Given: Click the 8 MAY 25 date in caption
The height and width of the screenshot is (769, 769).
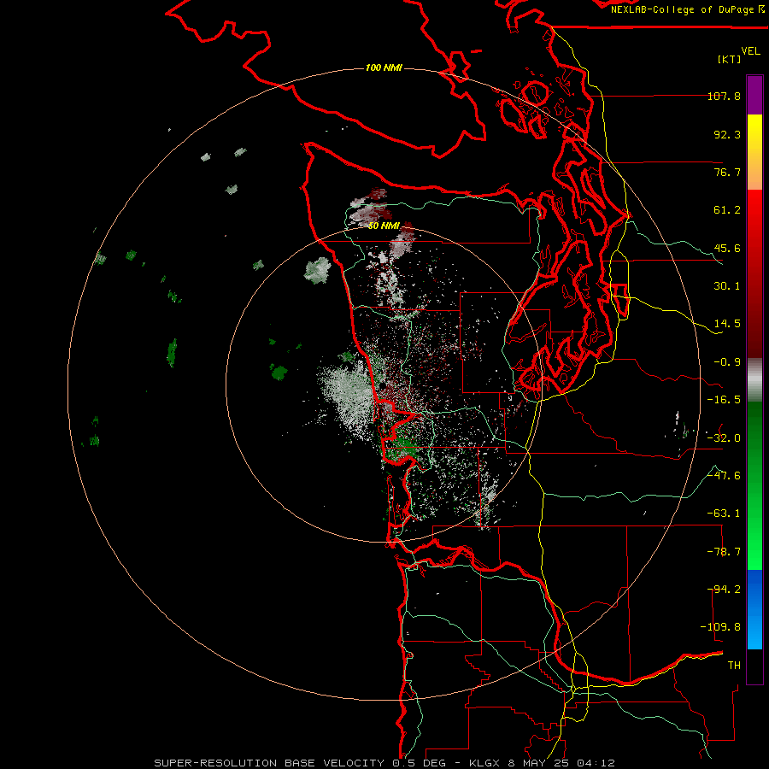Looking at the screenshot, I should click(538, 763).
